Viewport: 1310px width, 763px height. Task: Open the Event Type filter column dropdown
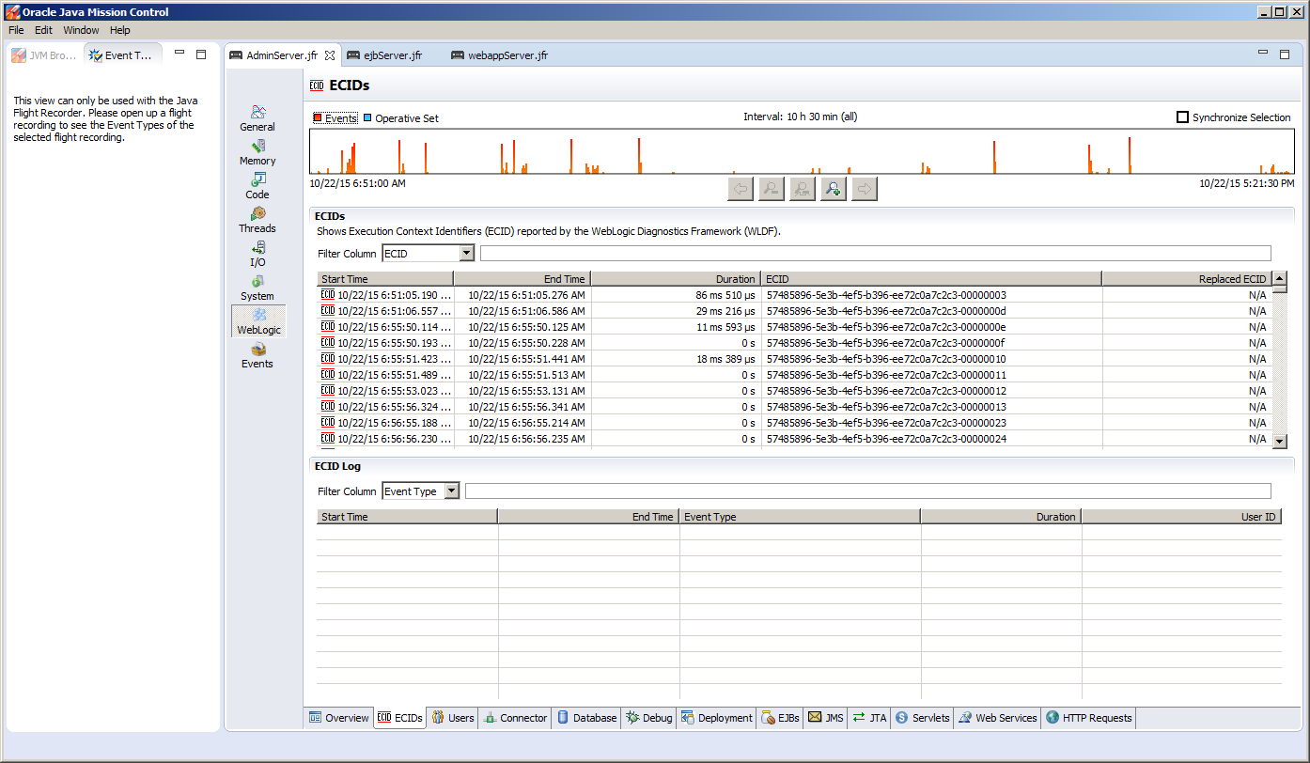coord(451,491)
